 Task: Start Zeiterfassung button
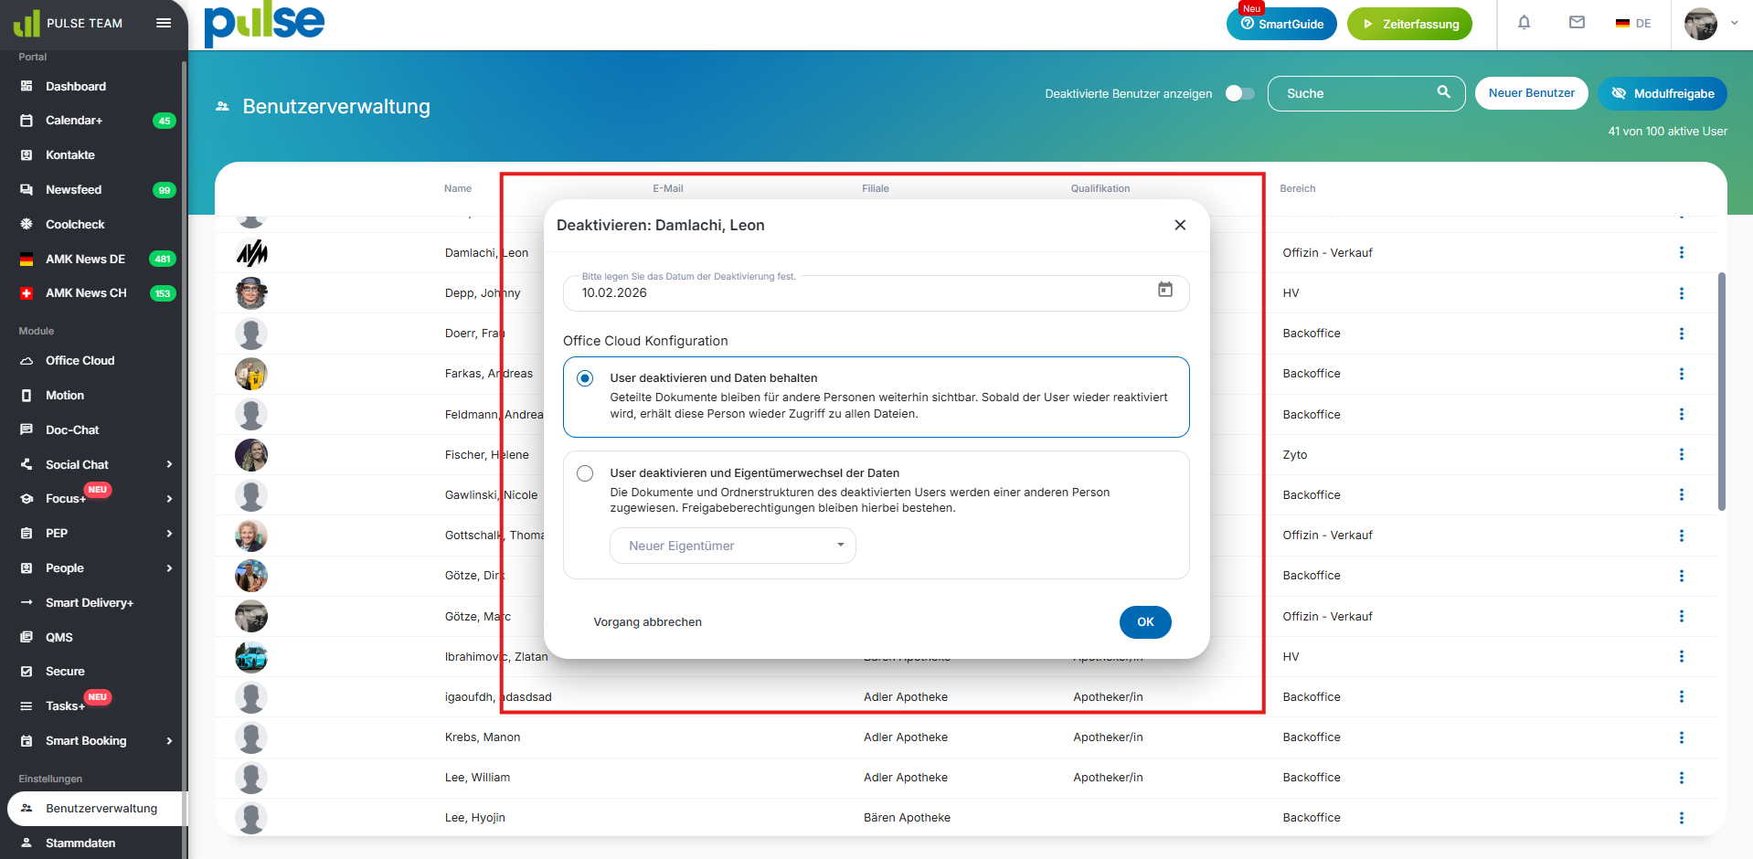(1409, 24)
